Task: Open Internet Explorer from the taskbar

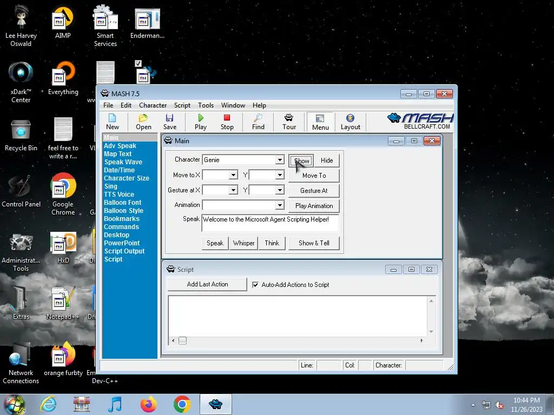Action: pos(48,404)
